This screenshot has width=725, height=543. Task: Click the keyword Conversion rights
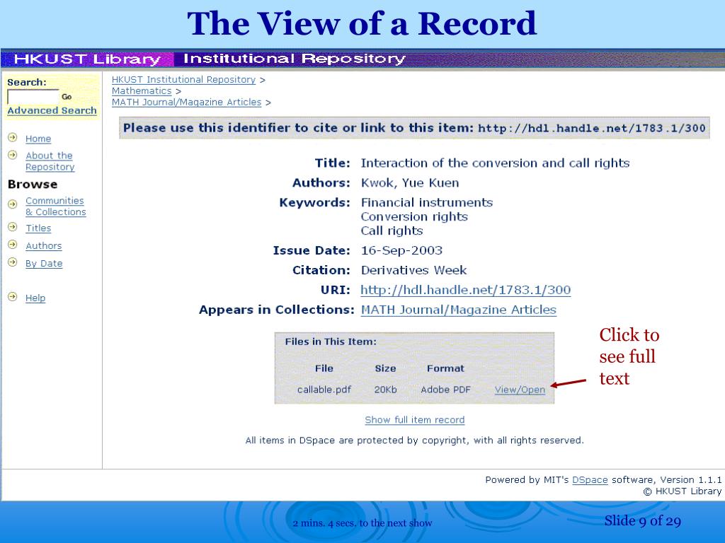pos(414,216)
